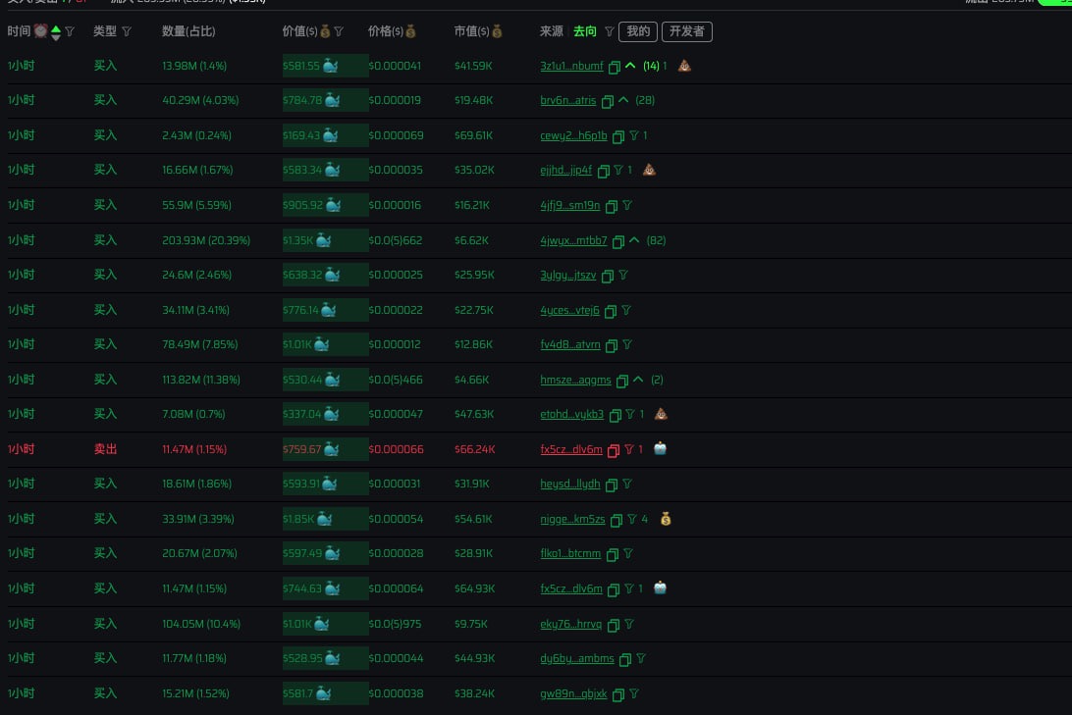The height and width of the screenshot is (715, 1072).
Task: Switch to the 开发者 tab
Action: (x=686, y=31)
